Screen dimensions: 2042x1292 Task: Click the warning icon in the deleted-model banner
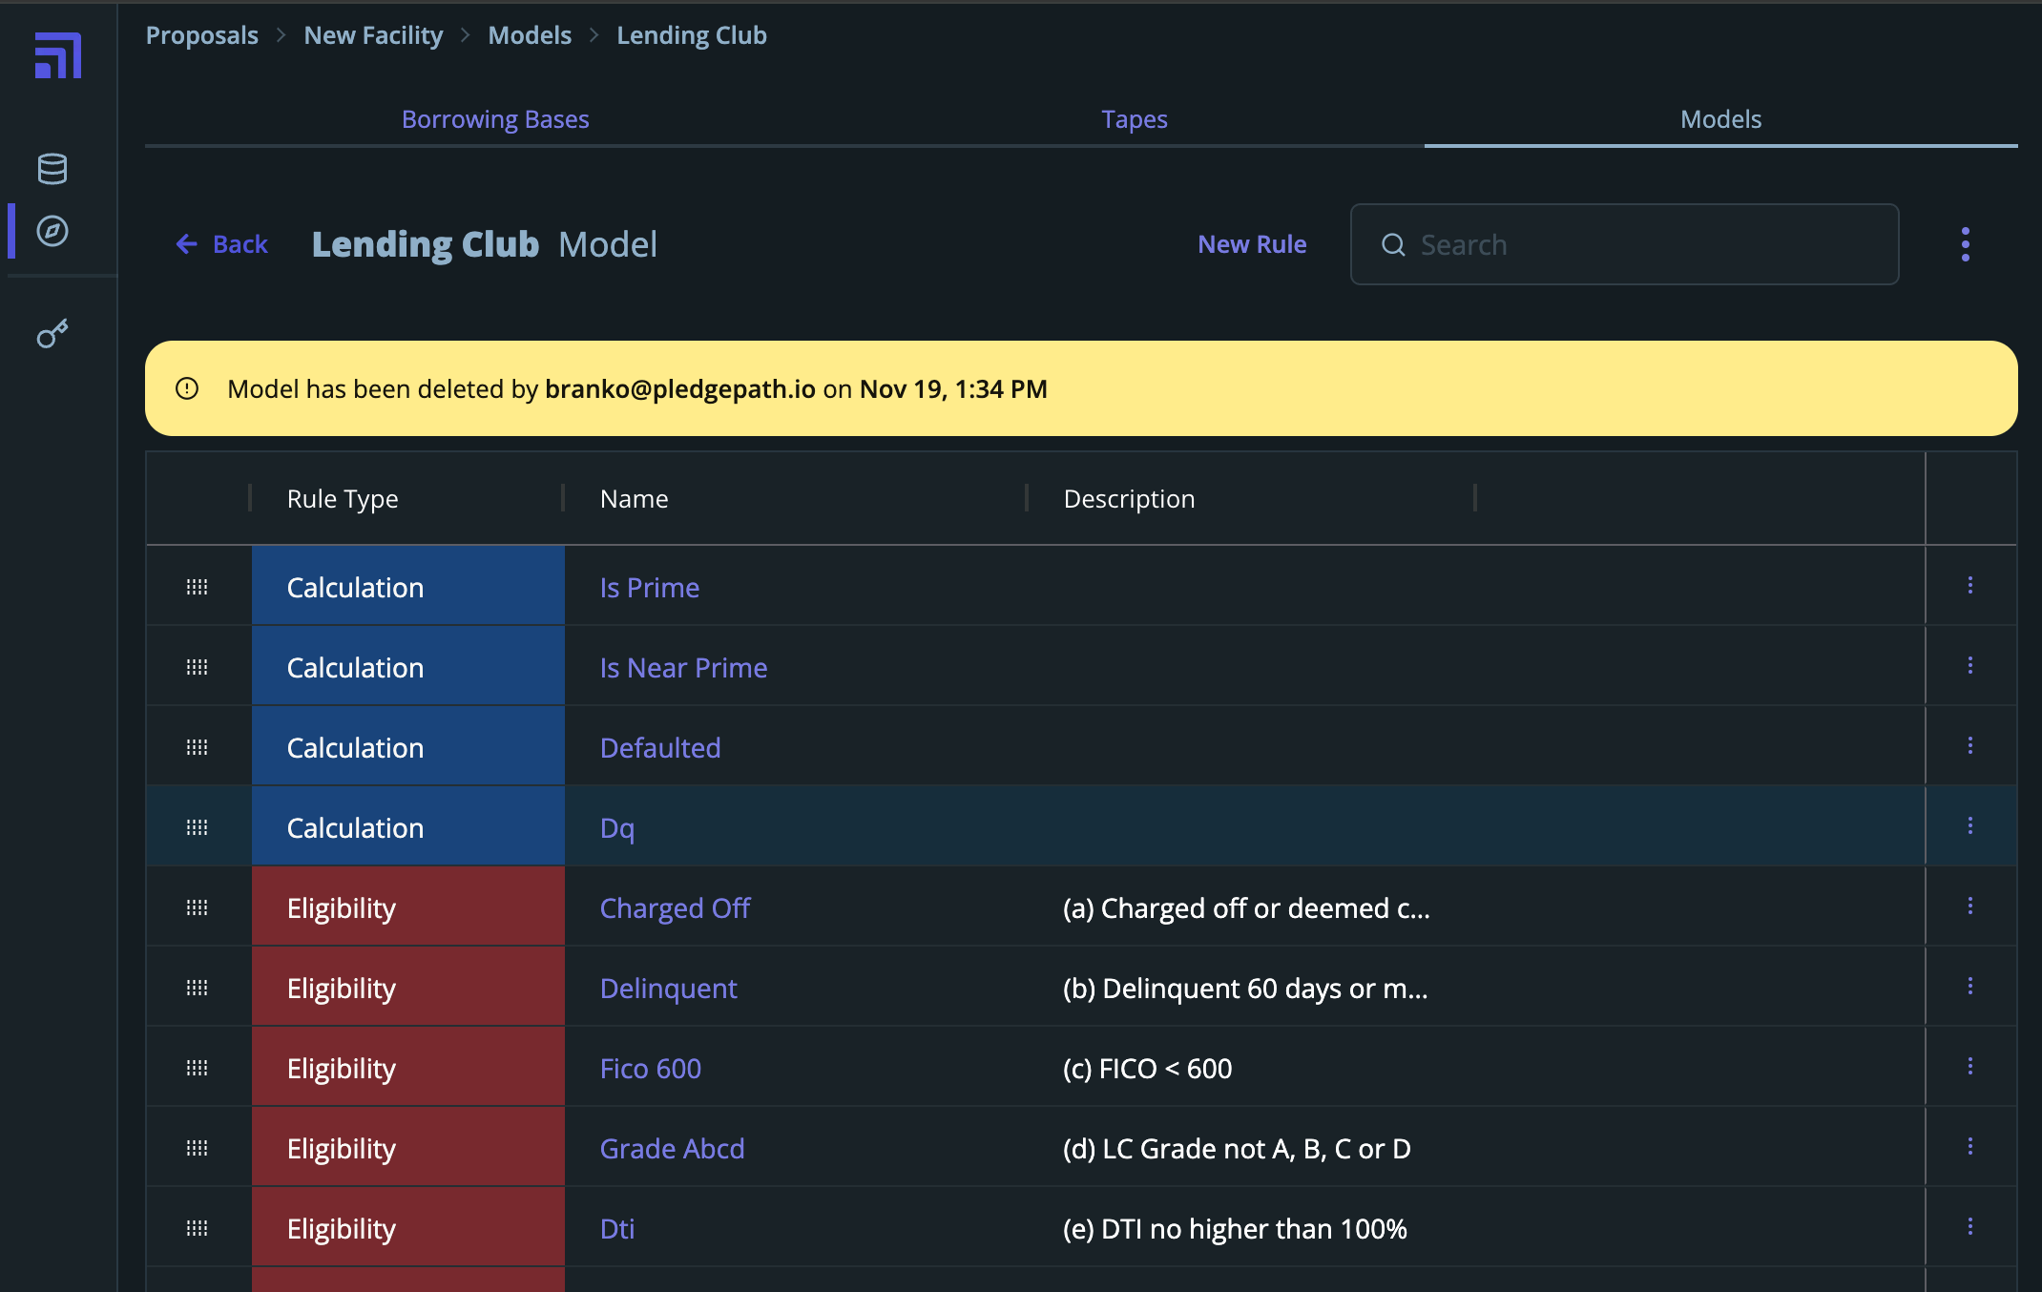click(187, 388)
